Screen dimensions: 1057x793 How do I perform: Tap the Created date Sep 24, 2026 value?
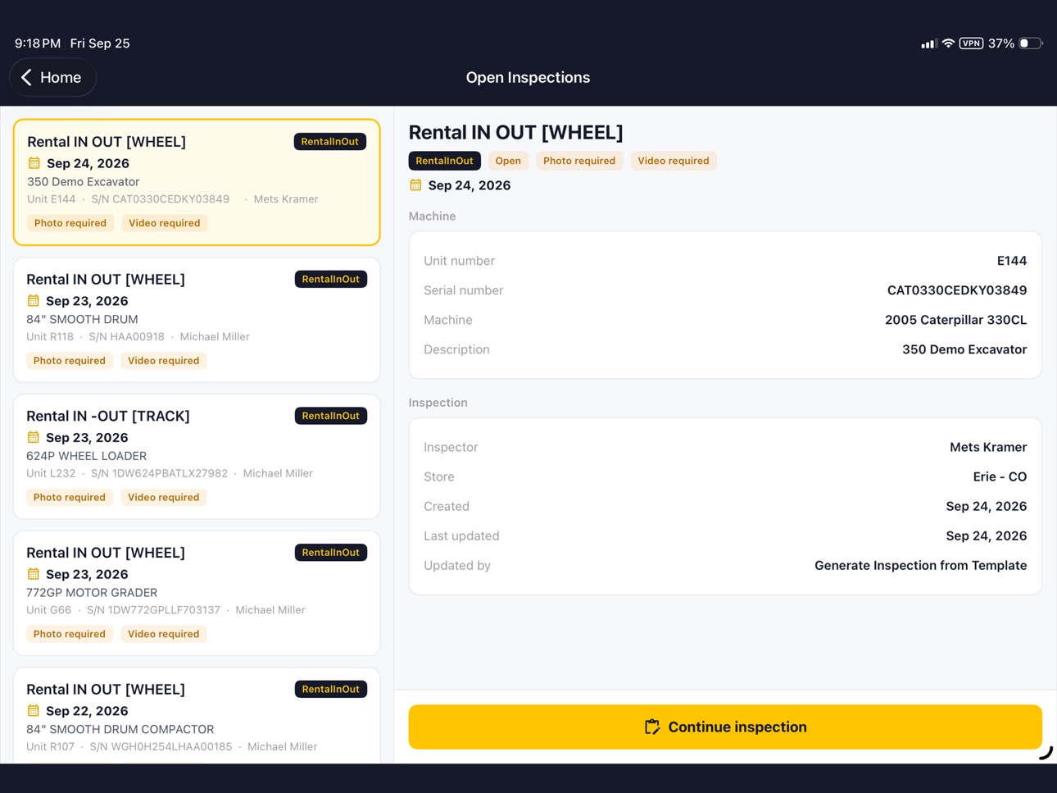click(987, 506)
